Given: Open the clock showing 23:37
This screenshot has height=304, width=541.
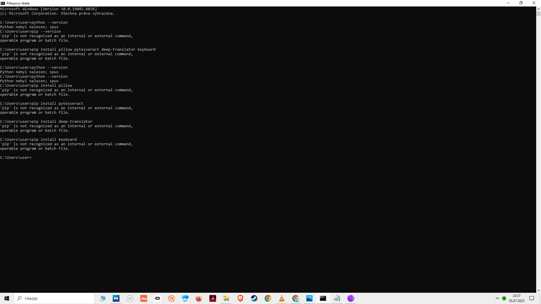Looking at the screenshot, I should (x=517, y=298).
